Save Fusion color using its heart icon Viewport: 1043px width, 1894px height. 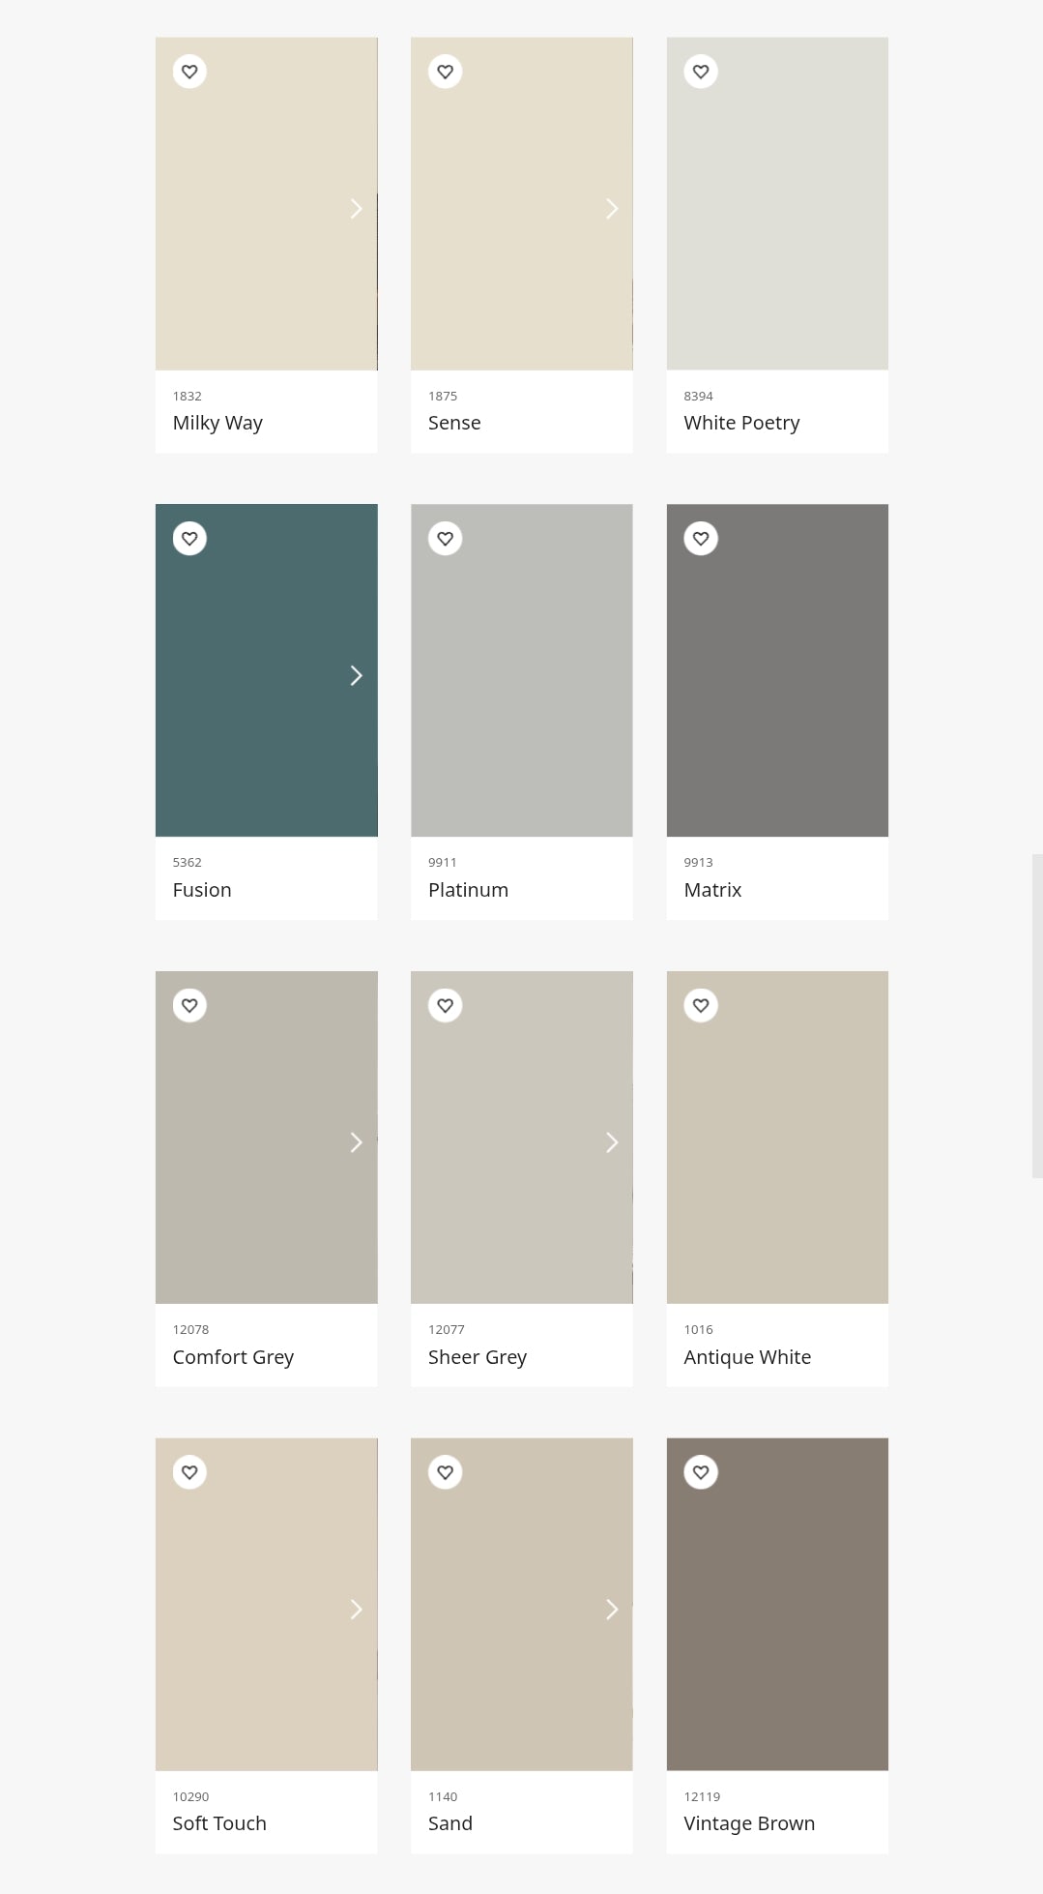(x=189, y=539)
